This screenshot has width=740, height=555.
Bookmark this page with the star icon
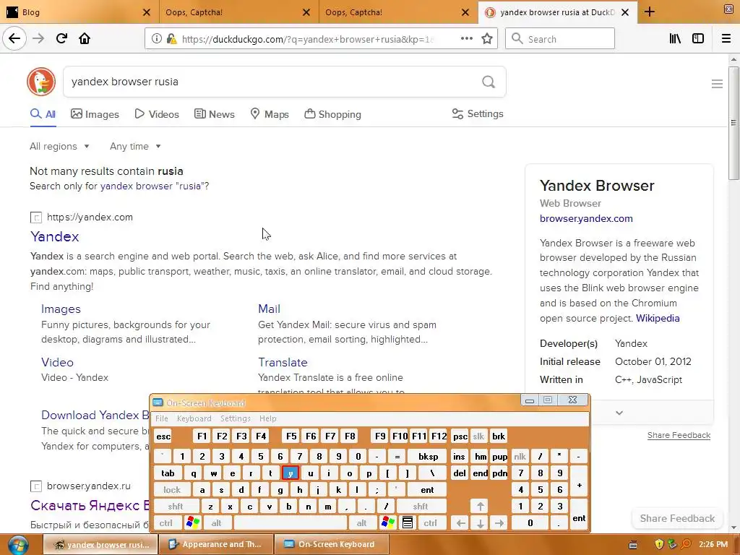tap(487, 38)
